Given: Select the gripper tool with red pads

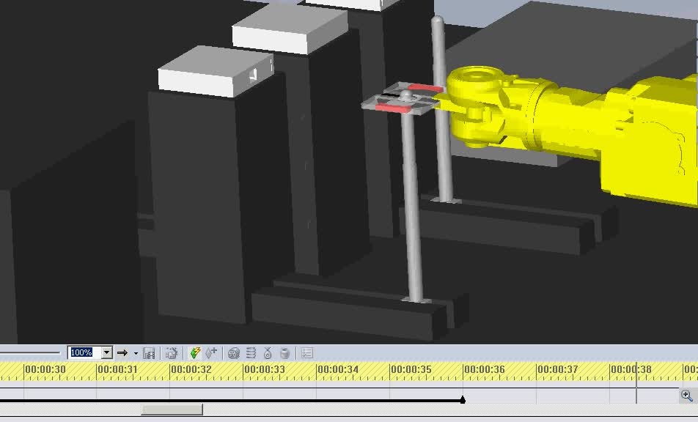Looking at the screenshot, I should 403,100.
